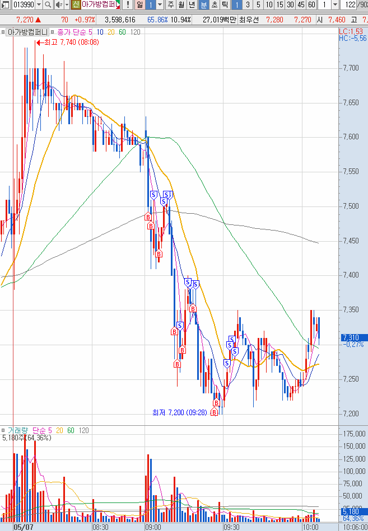Click the layout icon left of stock code
The width and height of the screenshot is (368, 531).
tap(5, 5)
